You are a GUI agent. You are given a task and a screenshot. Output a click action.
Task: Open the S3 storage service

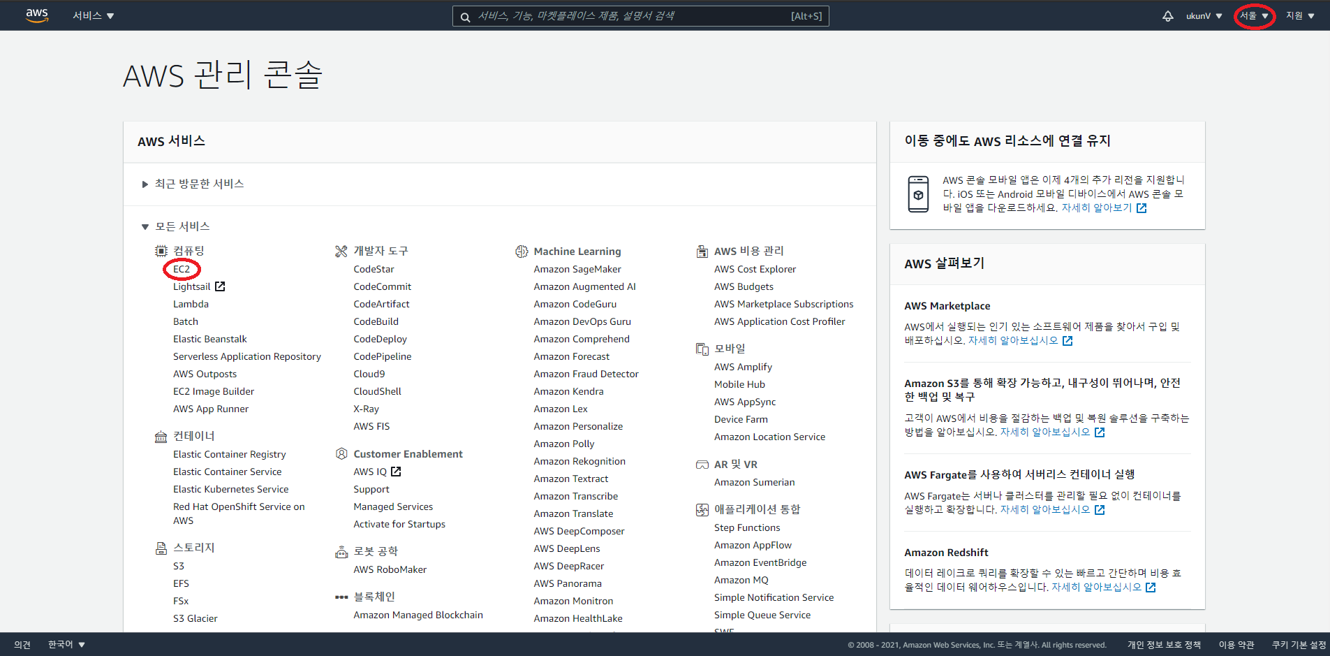(179, 566)
